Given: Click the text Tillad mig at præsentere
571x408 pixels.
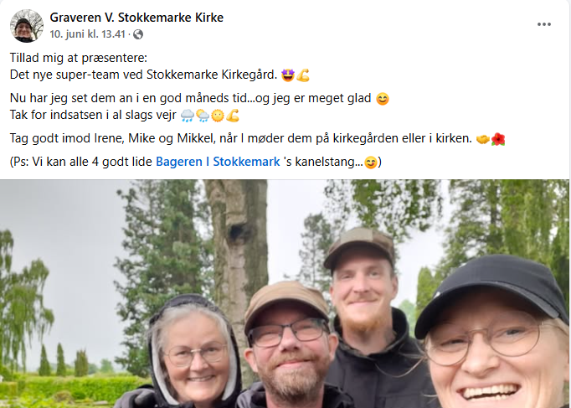Looking at the screenshot, I should [79, 58].
